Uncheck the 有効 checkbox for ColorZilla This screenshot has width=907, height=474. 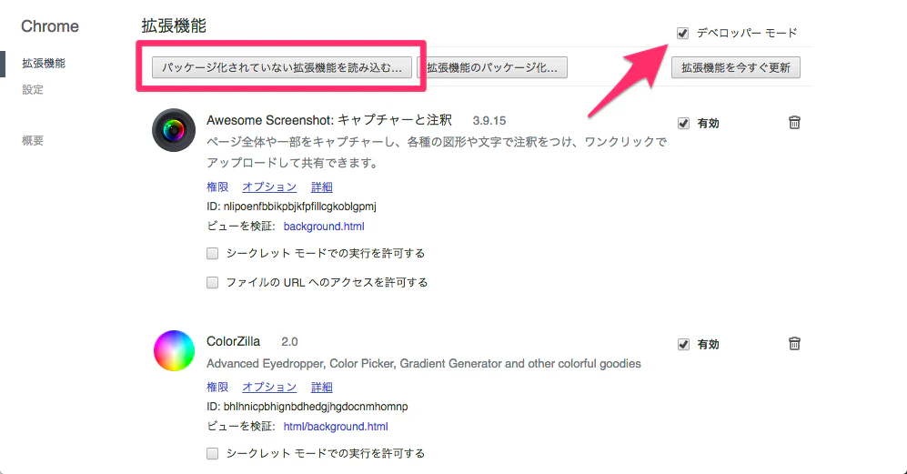683,345
